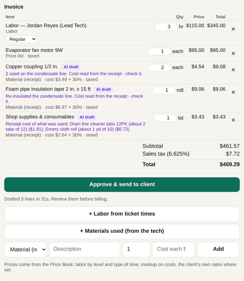Select the Shop supplies total $3.43
This screenshot has width=244, height=281.
[219, 117]
